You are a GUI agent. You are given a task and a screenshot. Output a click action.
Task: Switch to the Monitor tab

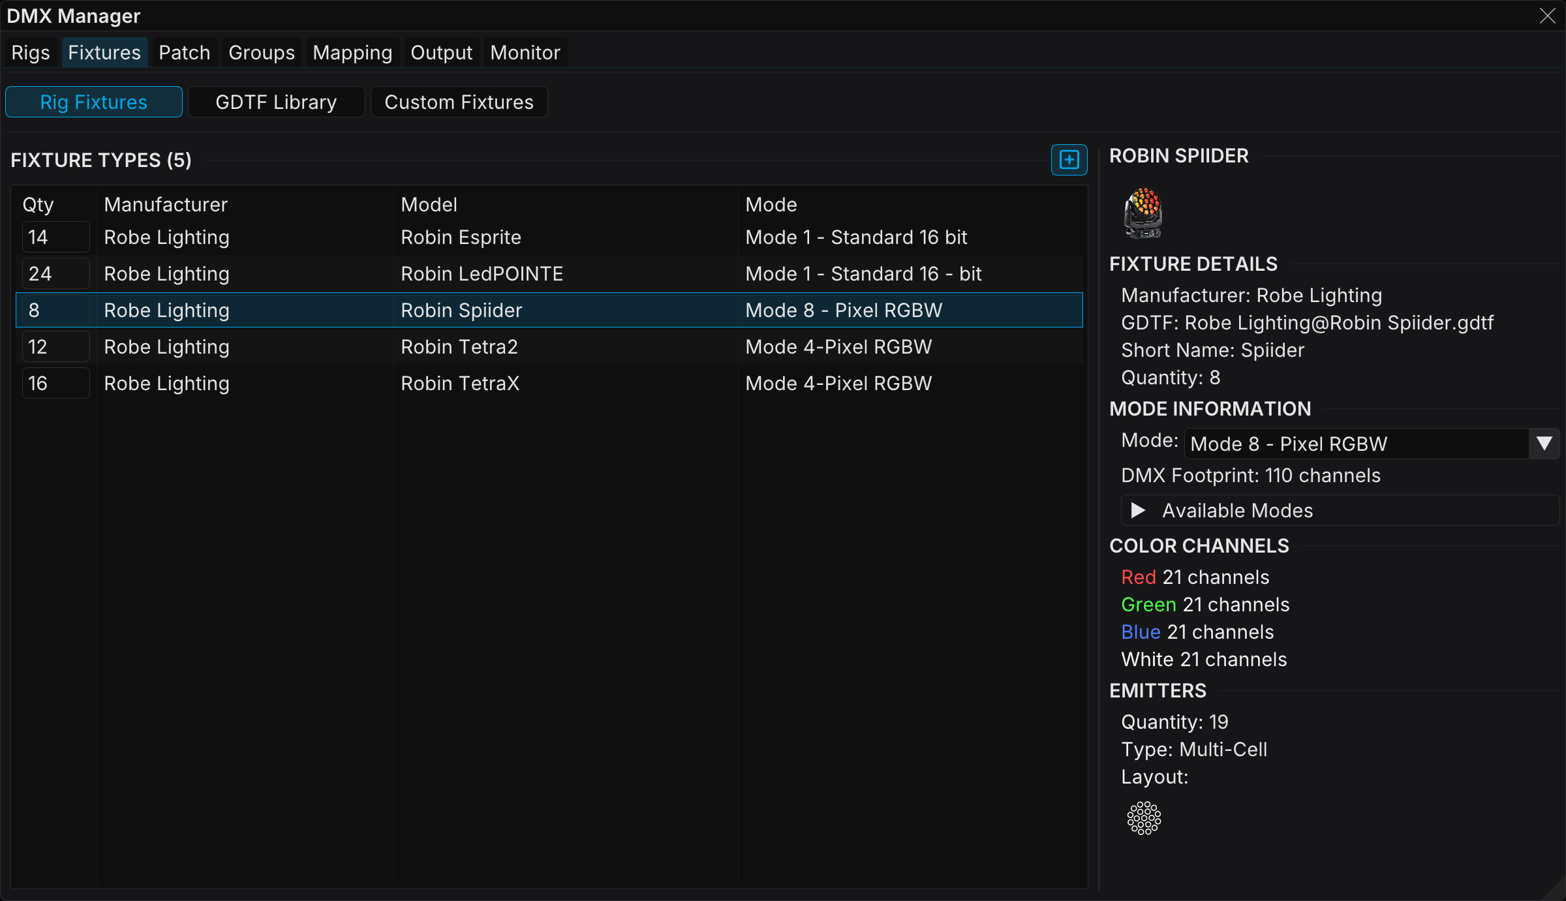coord(525,52)
